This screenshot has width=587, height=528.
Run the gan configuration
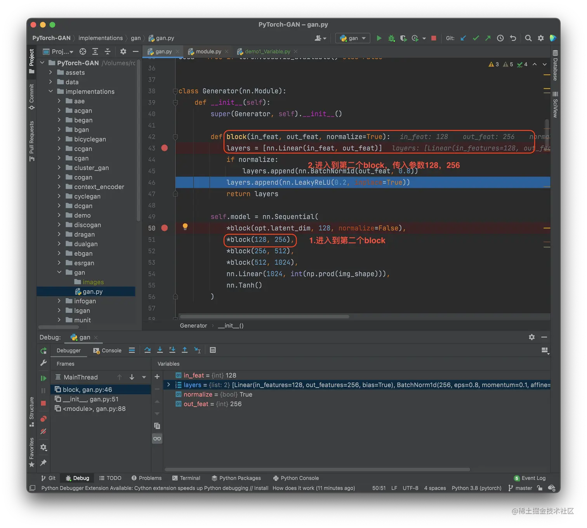379,38
